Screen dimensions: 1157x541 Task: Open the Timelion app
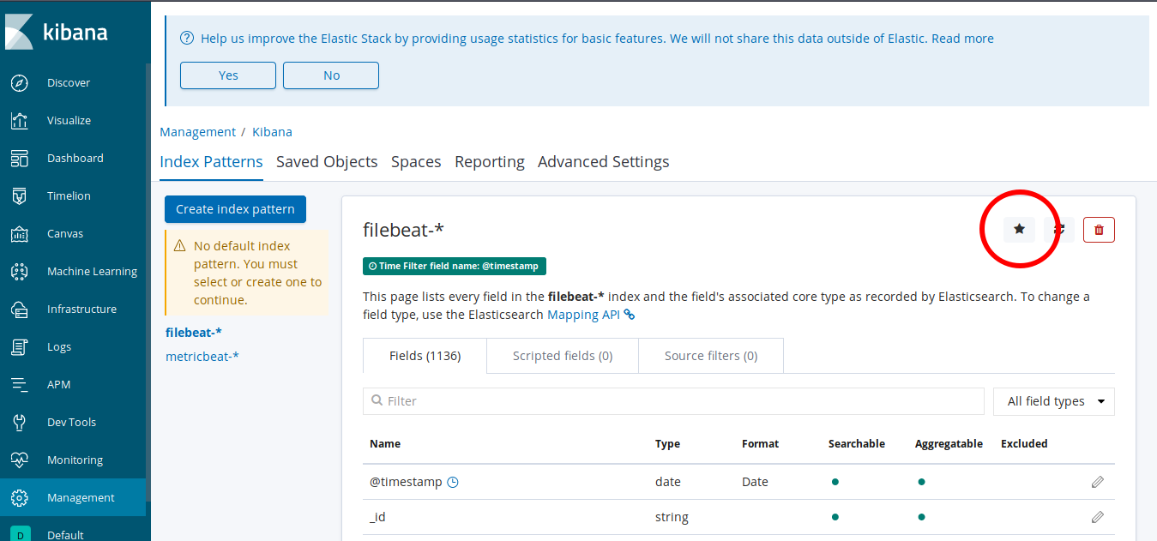(67, 195)
